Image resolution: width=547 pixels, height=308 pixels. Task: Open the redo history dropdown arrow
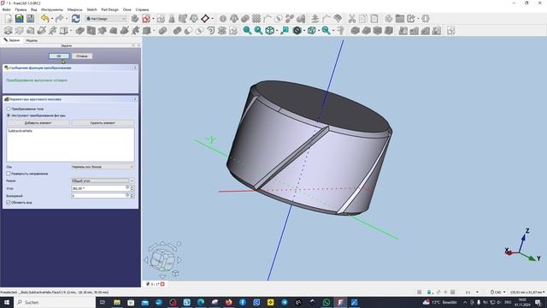pos(67,19)
